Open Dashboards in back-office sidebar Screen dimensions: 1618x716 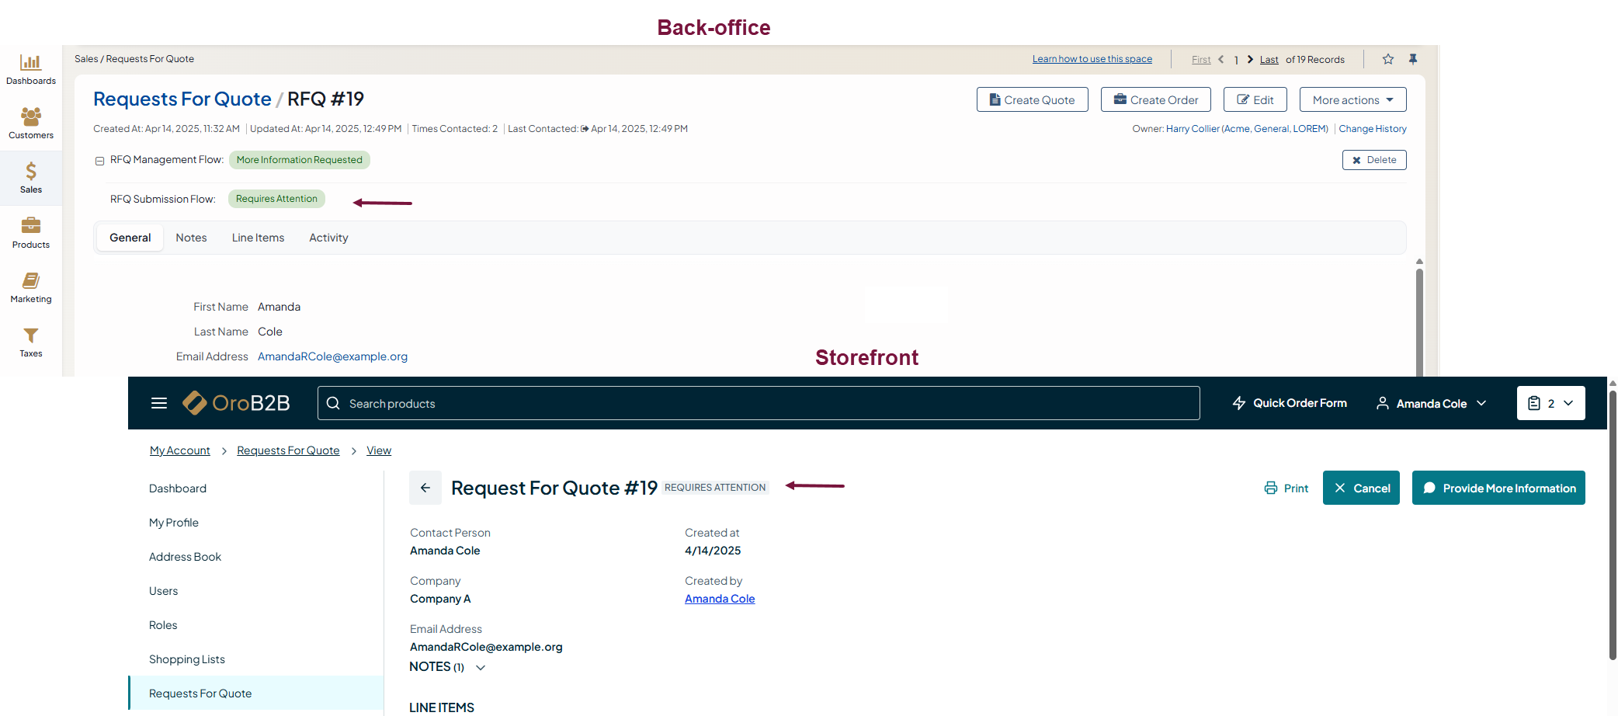[x=31, y=69]
